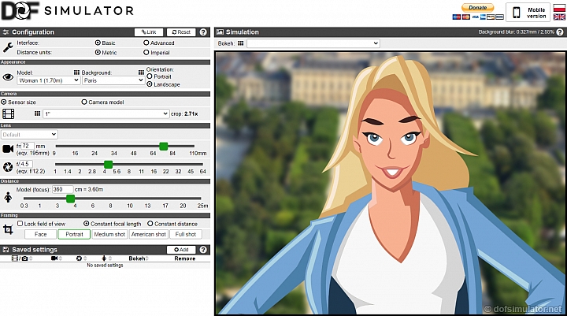Sort saved settings by aperture icon
567x316 pixels.
coord(81,258)
